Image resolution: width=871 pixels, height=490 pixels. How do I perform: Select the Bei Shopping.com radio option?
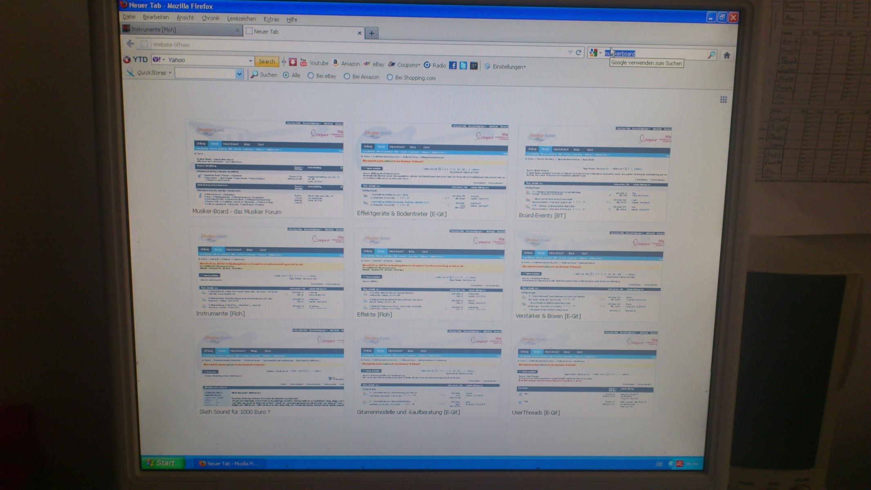390,77
